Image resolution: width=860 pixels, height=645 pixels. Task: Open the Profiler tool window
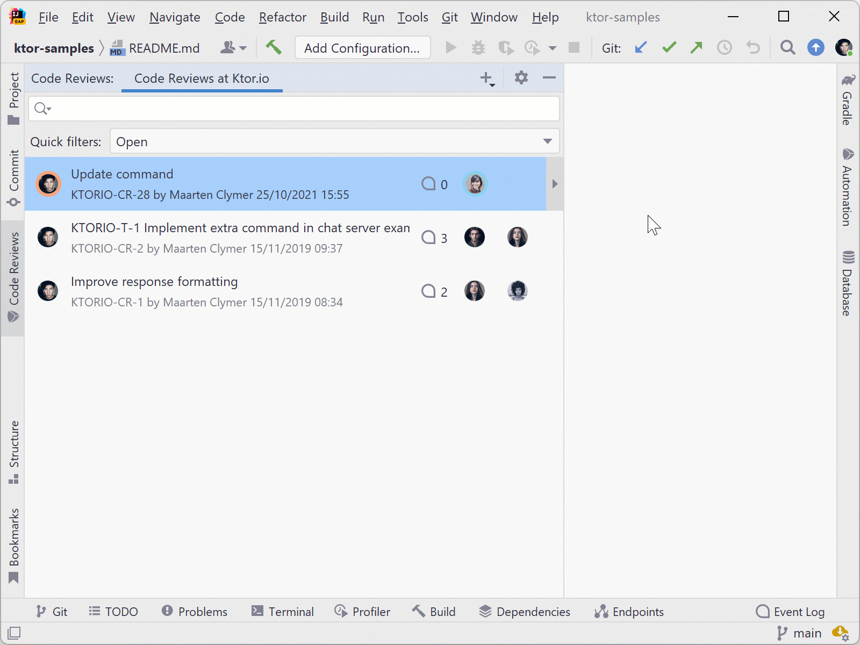click(x=362, y=612)
